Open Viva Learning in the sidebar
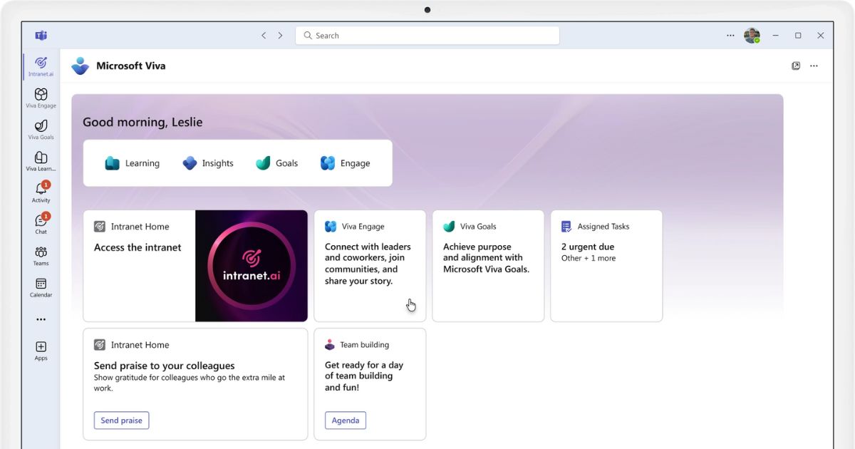Screen dimensions: 855x449 41,160
